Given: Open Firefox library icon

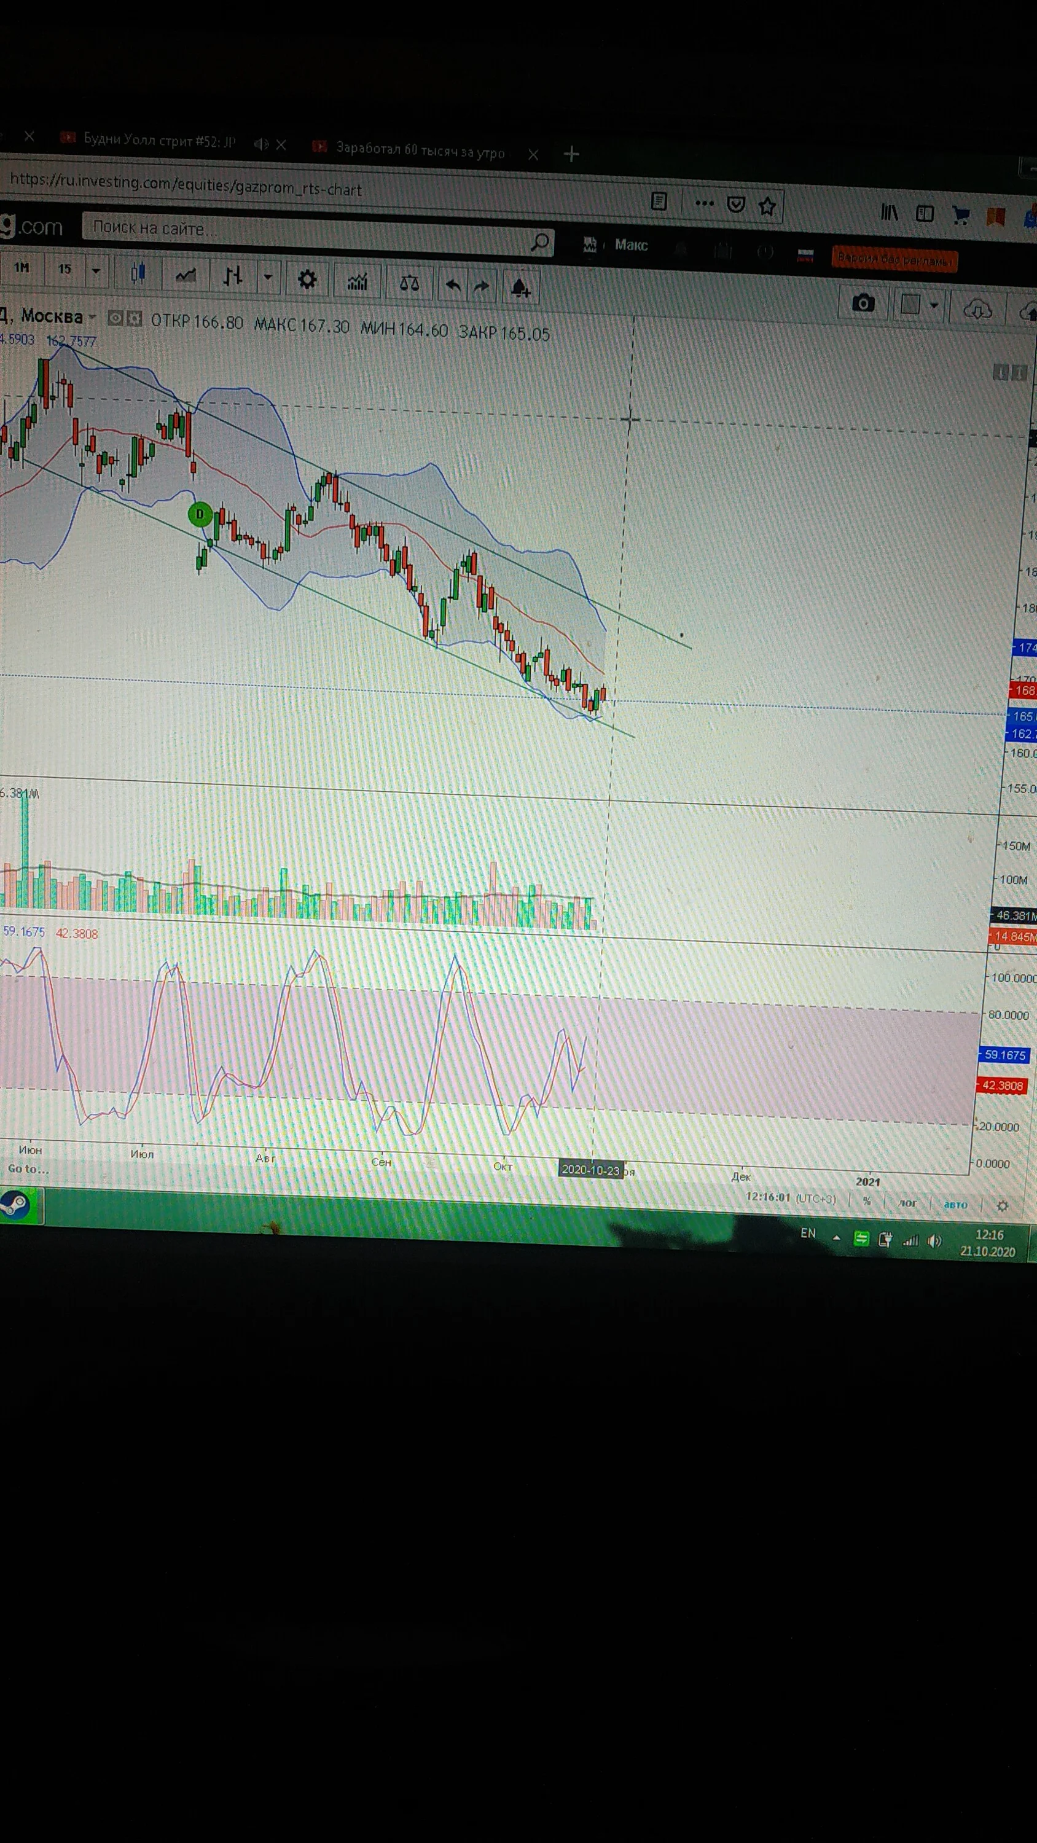Looking at the screenshot, I should pos(889,212).
